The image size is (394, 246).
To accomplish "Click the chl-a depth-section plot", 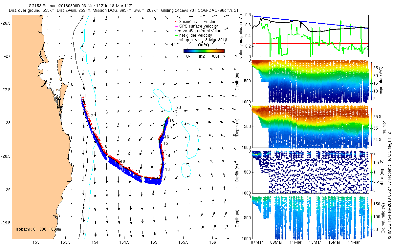I will point(310,172).
